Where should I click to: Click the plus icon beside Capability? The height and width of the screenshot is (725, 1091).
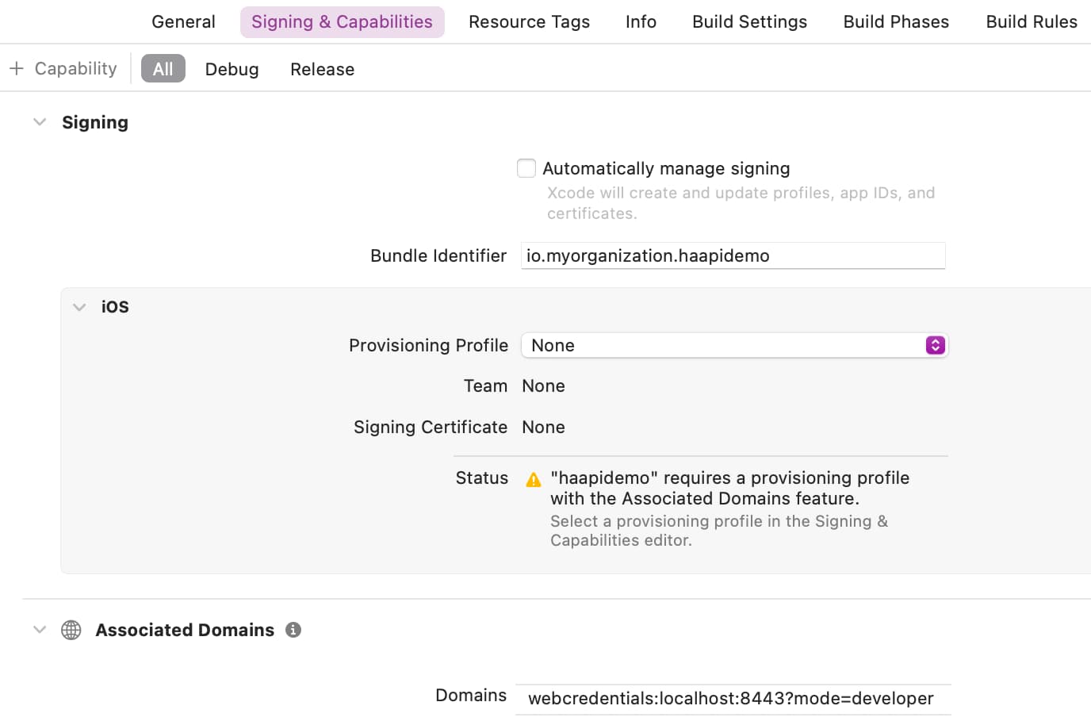[x=17, y=68]
